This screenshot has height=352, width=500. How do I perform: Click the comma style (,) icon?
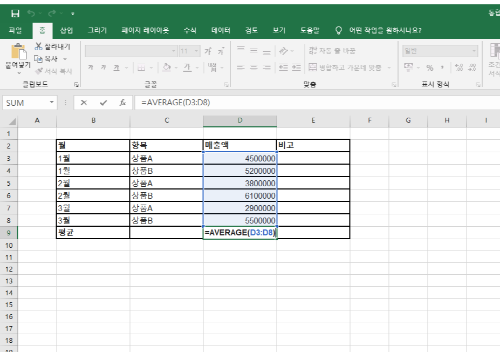click(443, 67)
